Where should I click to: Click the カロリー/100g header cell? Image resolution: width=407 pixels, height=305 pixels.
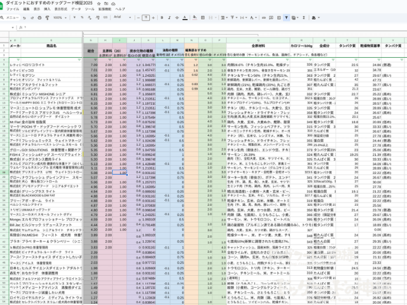(x=301, y=46)
